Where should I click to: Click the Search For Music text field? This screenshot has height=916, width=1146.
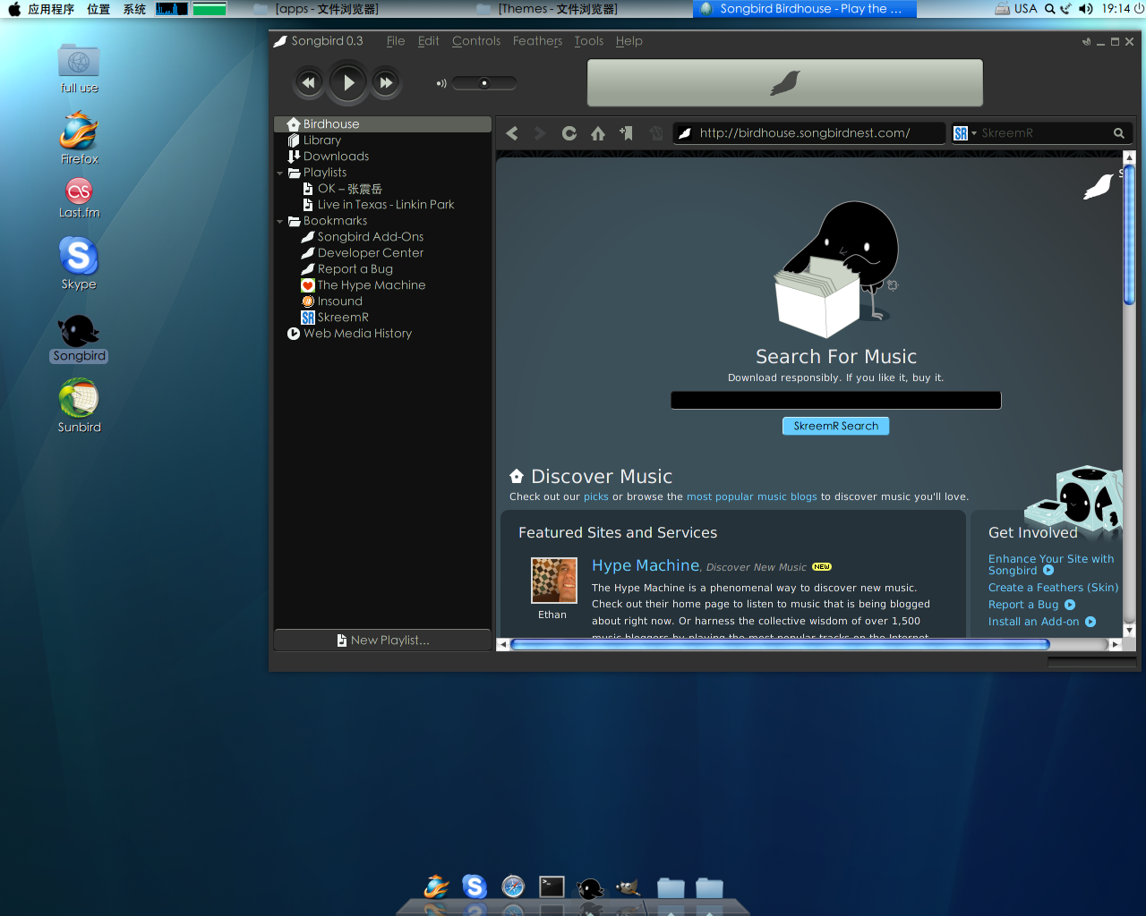coord(836,401)
